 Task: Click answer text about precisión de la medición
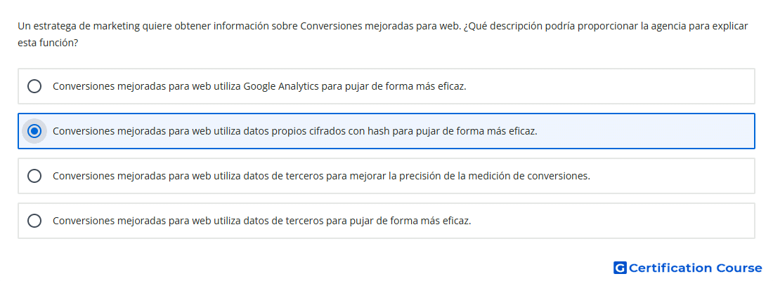click(321, 176)
